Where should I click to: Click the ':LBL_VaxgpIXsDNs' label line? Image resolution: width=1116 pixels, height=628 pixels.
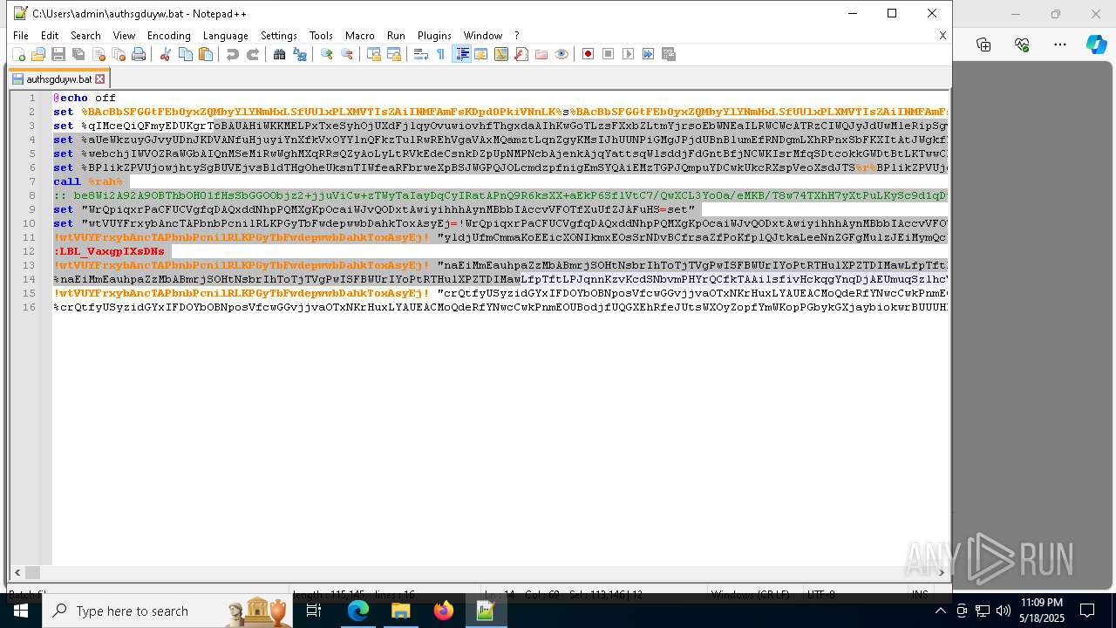point(109,251)
